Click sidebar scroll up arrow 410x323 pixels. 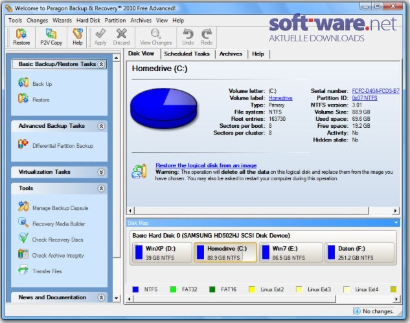(x=117, y=57)
